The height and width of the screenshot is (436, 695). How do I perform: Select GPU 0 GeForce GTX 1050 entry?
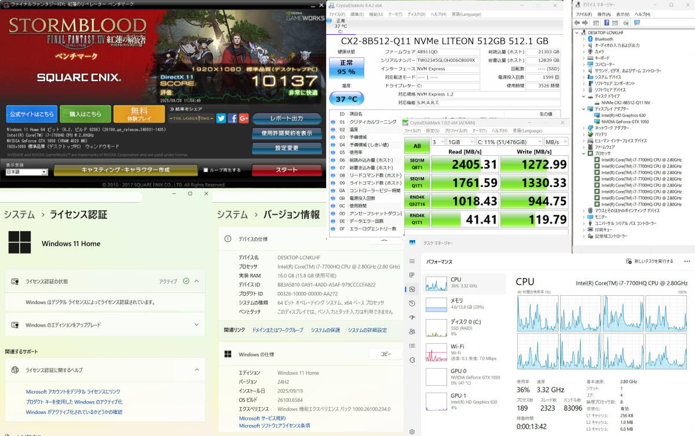(x=464, y=378)
